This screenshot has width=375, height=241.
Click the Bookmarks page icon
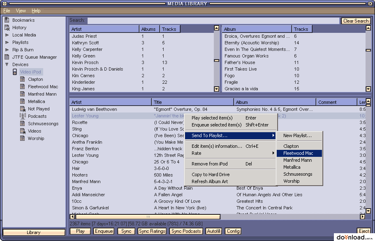coord(7,20)
